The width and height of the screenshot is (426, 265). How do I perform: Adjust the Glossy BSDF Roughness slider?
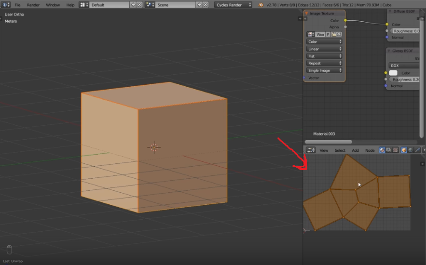point(404,79)
